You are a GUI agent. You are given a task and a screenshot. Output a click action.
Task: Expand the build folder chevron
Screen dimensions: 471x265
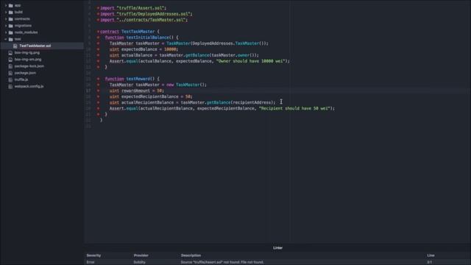point(6,12)
